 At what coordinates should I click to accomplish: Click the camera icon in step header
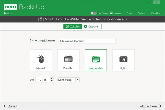[x=41, y=19]
